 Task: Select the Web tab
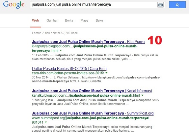(35, 21)
